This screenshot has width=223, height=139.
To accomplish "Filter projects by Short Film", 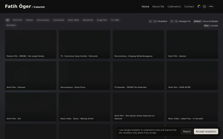I will pos(17,20).
